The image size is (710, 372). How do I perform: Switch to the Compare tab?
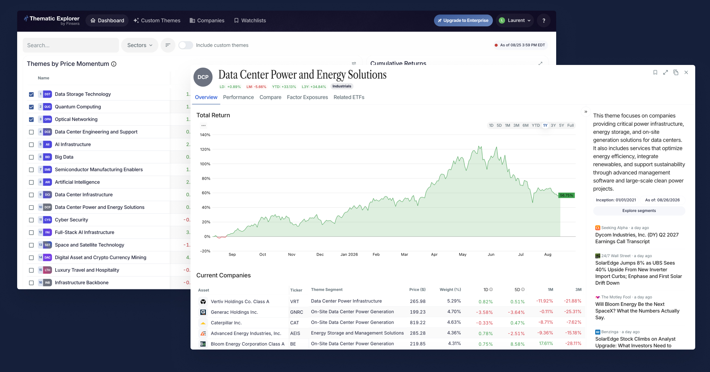point(270,97)
